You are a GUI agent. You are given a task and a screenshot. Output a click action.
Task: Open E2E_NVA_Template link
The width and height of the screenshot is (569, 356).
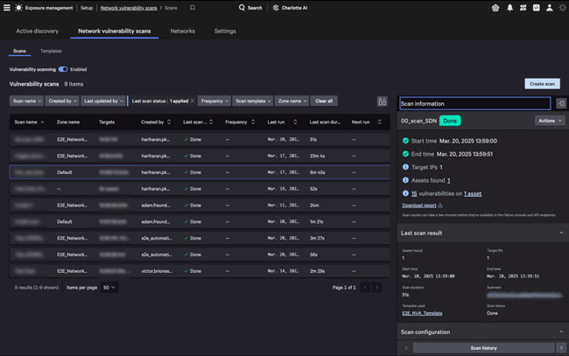coord(422,313)
